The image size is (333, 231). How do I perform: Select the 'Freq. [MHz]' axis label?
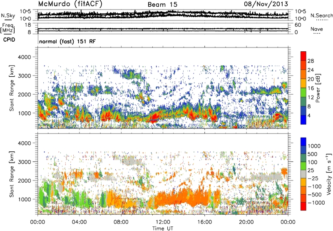(x=8, y=28)
